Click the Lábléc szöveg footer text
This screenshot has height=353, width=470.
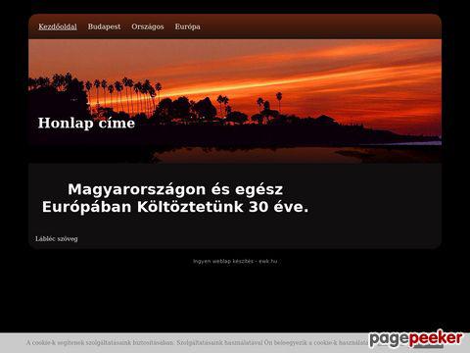point(57,239)
